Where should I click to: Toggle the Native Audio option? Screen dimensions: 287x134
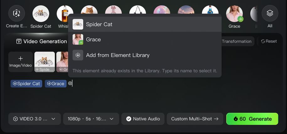point(143,119)
